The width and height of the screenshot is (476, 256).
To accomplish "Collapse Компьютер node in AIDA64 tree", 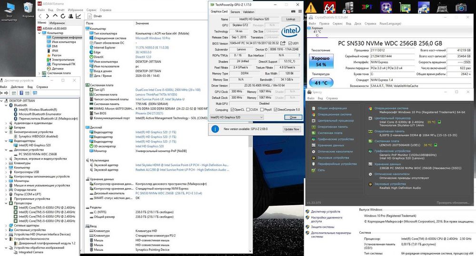I will (39, 33).
